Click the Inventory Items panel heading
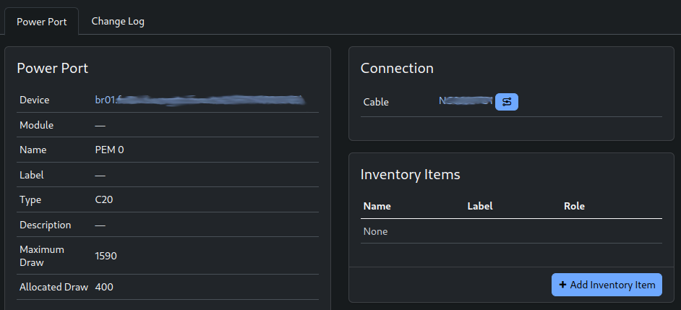The width and height of the screenshot is (681, 310). pos(411,175)
